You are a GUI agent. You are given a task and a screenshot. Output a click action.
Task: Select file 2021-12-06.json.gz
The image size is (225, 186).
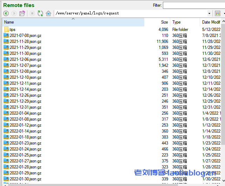coord(25,59)
